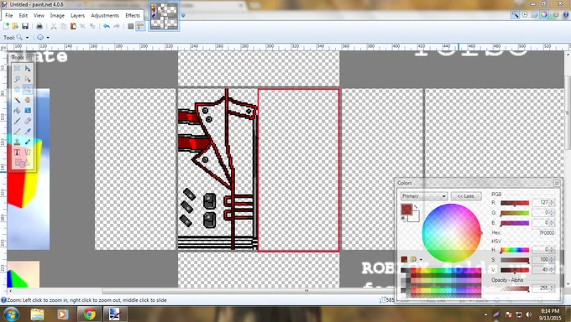Click the primary color swatch
This screenshot has width=571, height=322.
coord(406,209)
